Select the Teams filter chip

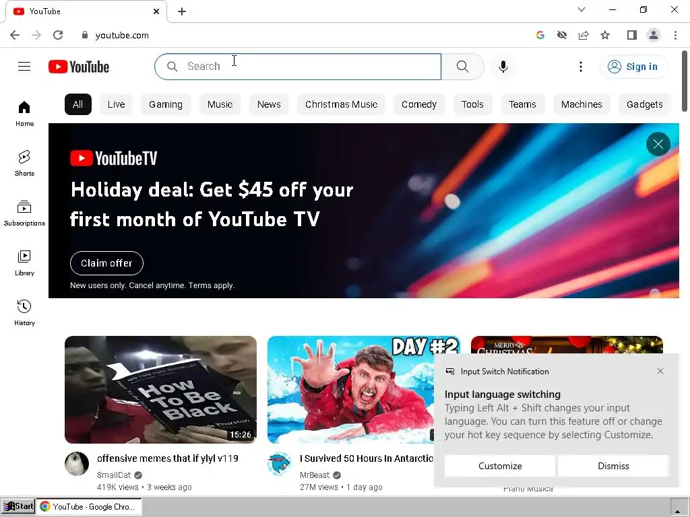pos(522,104)
